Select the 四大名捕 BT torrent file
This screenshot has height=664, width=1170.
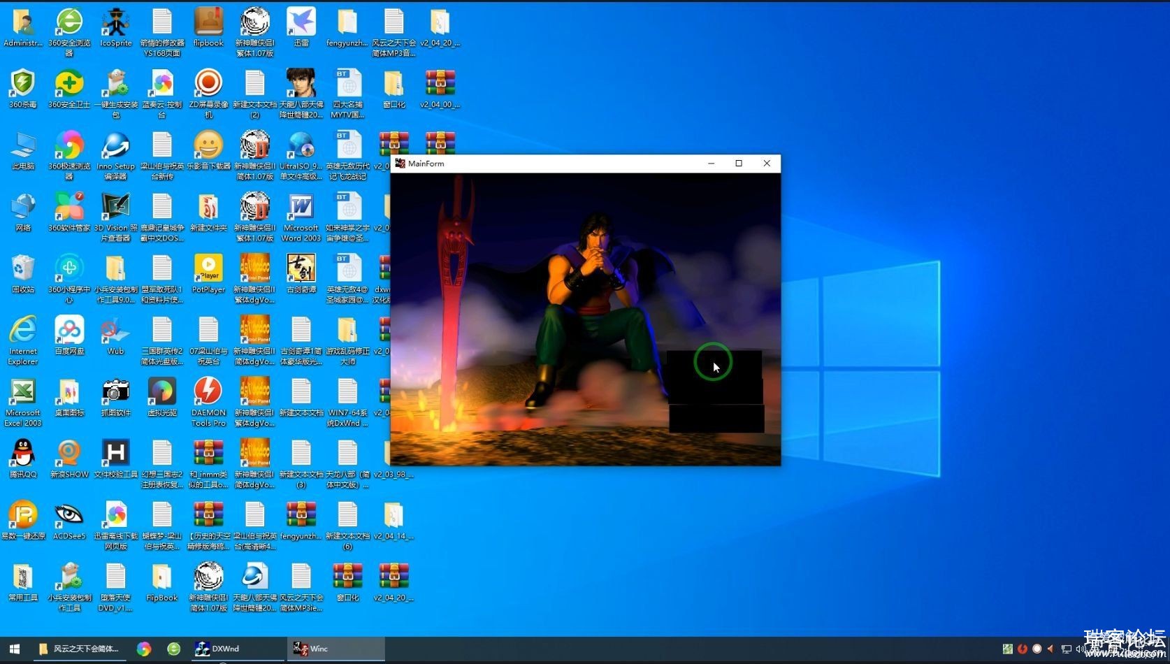[x=348, y=94]
